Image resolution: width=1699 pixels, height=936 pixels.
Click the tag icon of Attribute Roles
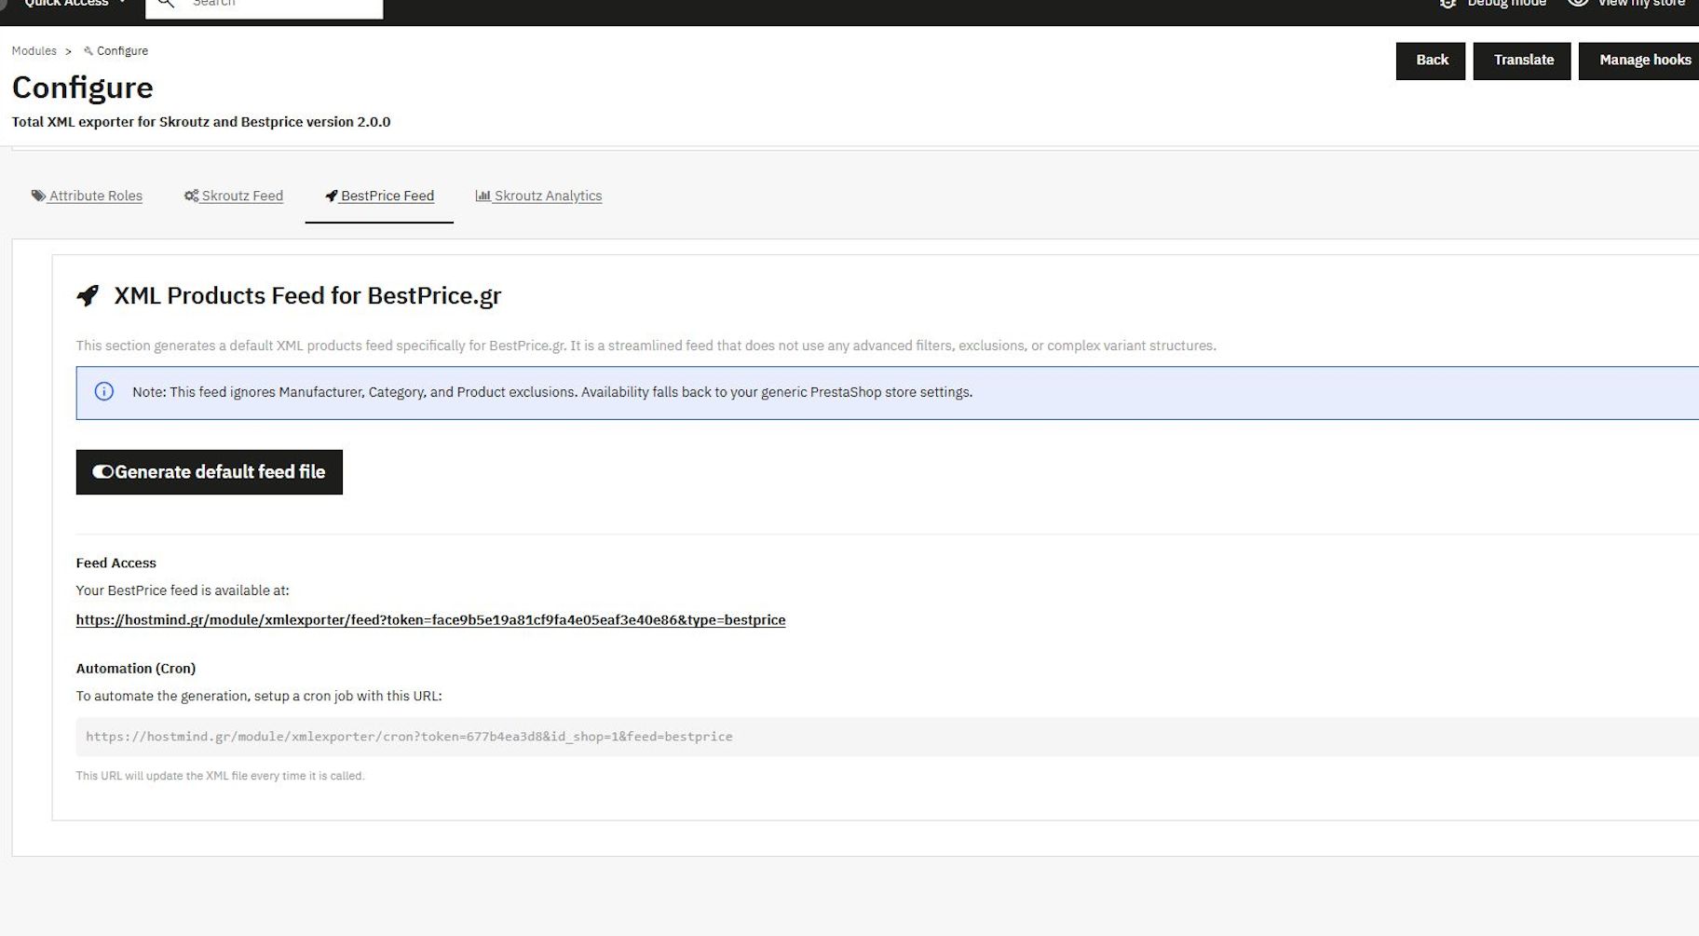pyautogui.click(x=38, y=196)
